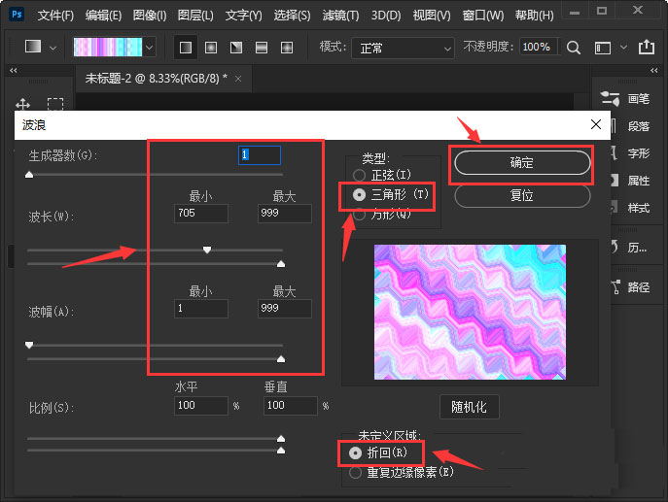Click the 生成器数 slider handle
The width and height of the screenshot is (668, 502).
(x=29, y=175)
